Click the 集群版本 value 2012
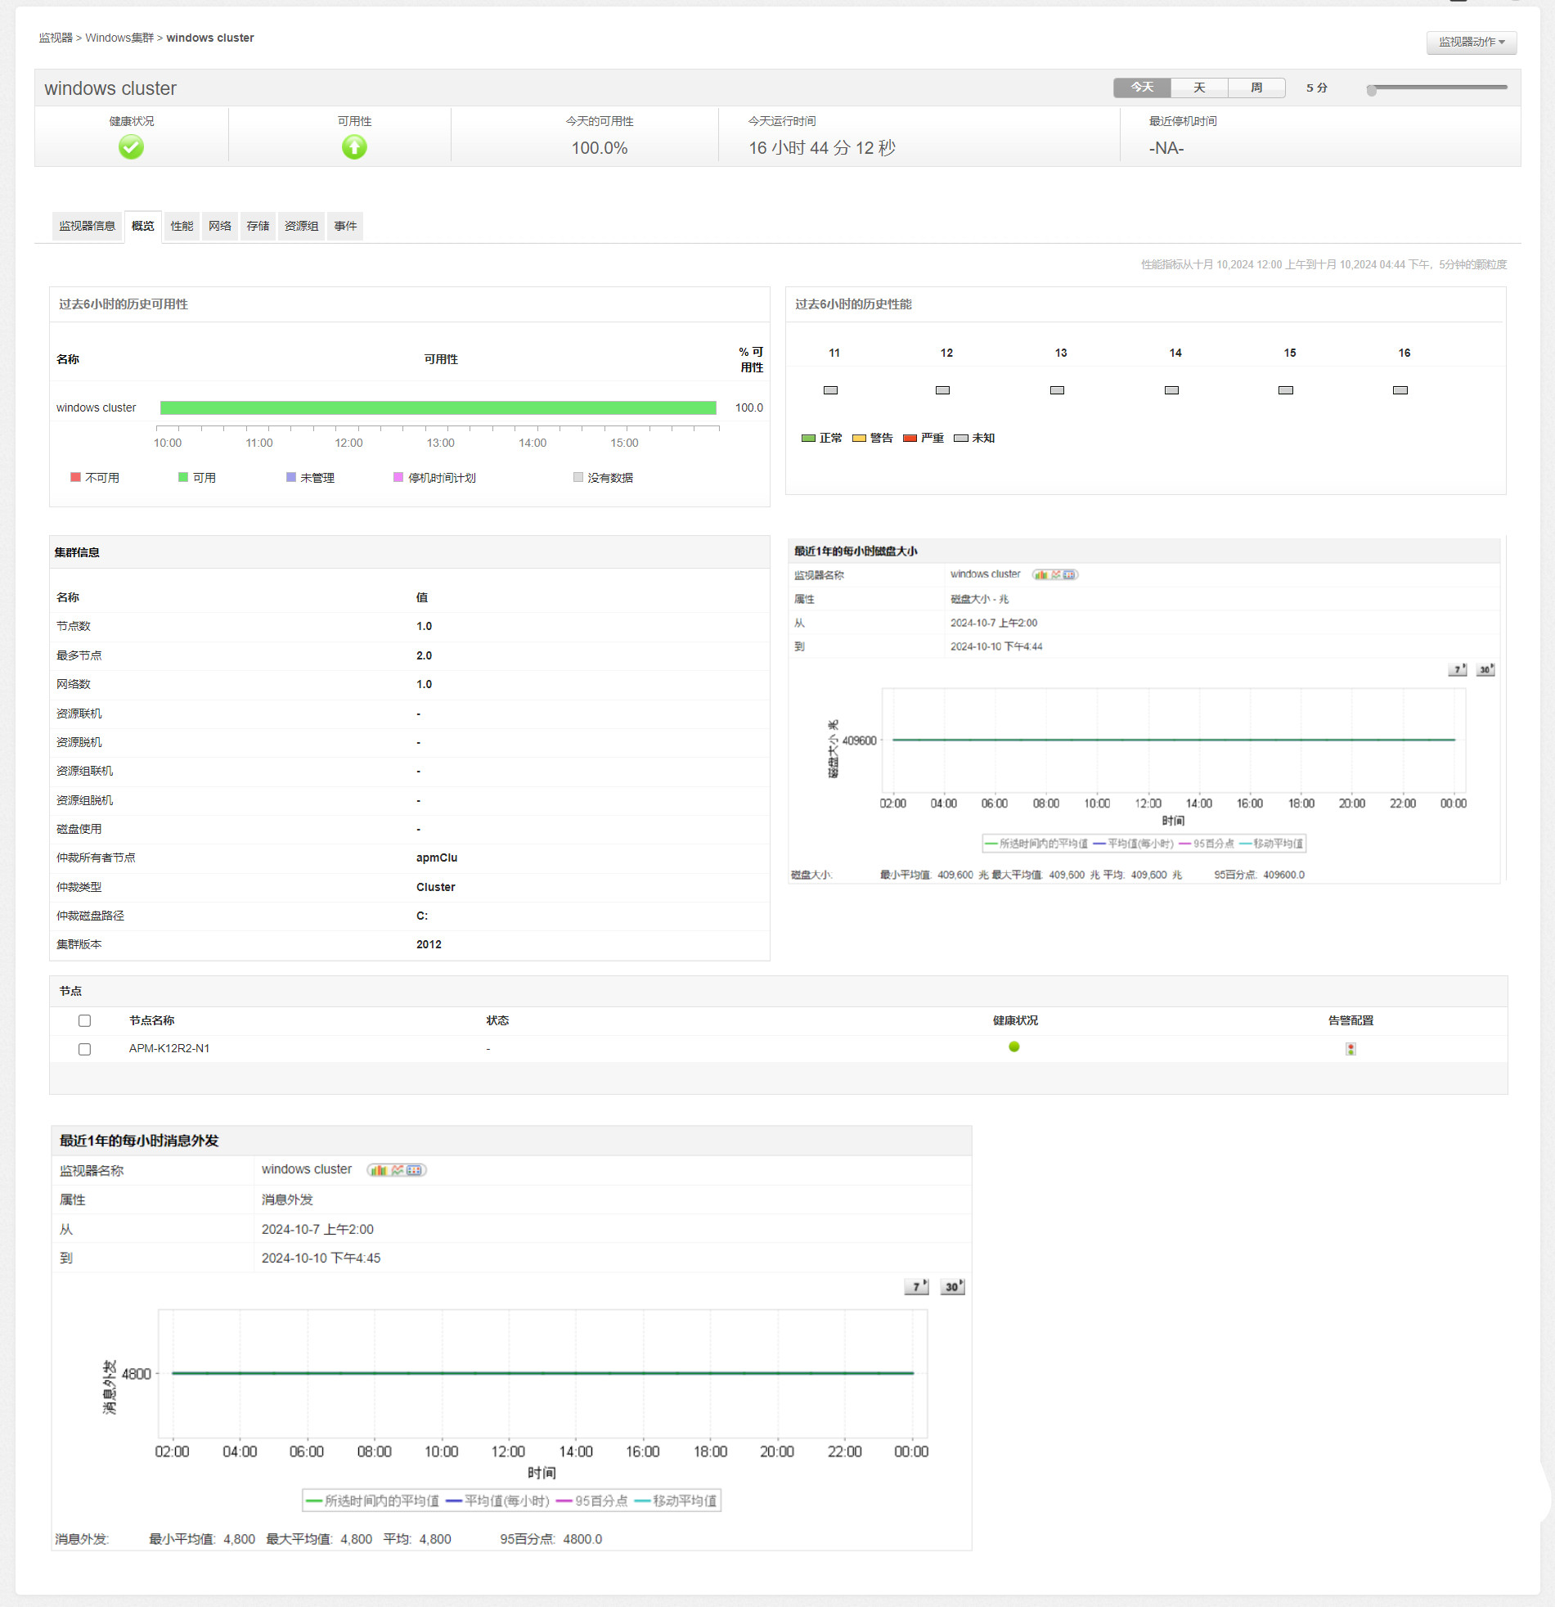 (x=429, y=944)
